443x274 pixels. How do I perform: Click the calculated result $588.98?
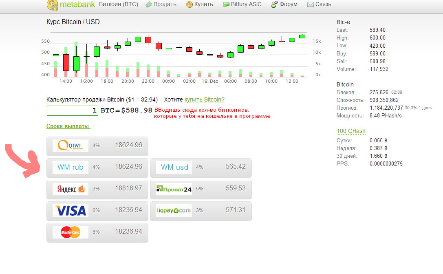click(137, 110)
